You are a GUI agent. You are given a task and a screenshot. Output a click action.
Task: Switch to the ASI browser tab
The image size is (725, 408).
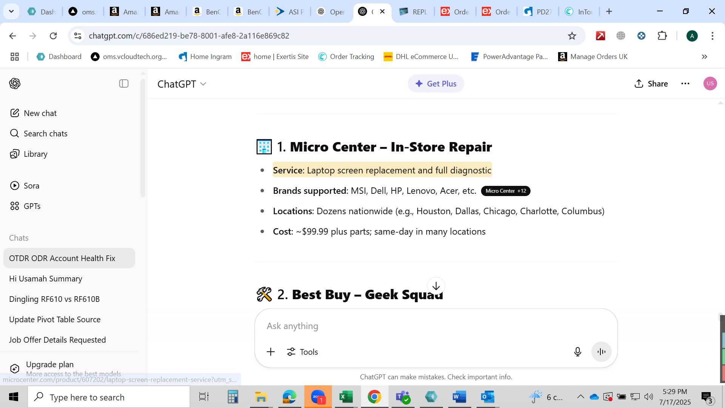tap(290, 12)
